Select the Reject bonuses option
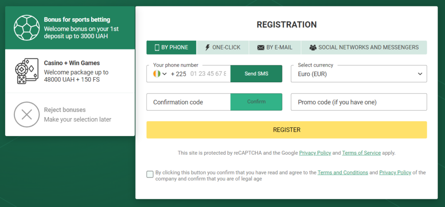The width and height of the screenshot is (445, 207). [70, 114]
